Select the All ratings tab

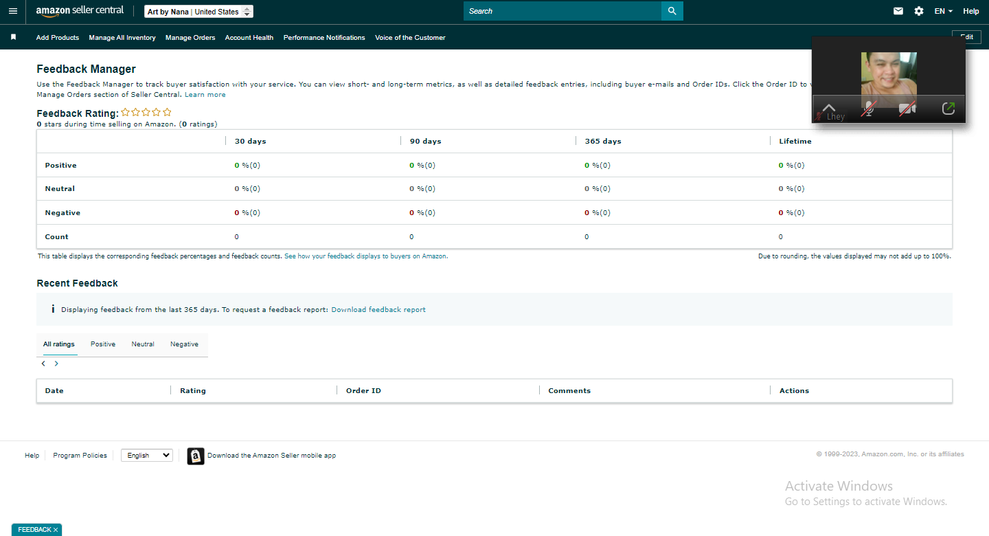point(59,344)
